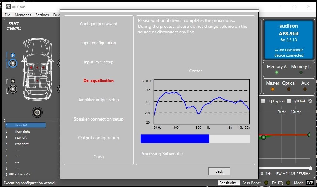Select the rear left tweeter speaker icon
The image size is (317, 187).
click(13, 81)
